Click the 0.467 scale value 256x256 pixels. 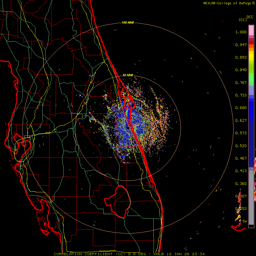[241, 158]
